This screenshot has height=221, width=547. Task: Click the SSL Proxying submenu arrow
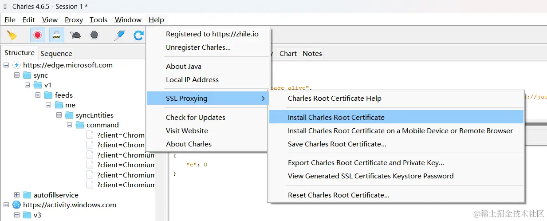click(x=263, y=99)
